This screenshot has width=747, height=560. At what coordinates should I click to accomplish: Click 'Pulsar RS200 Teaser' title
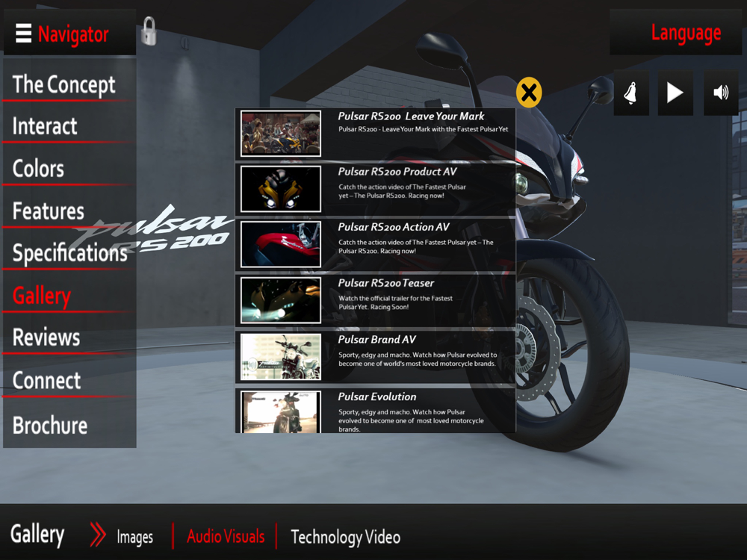[x=386, y=283]
